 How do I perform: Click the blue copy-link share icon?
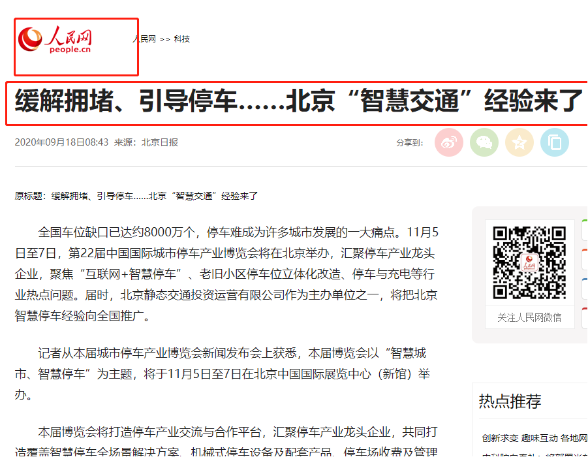click(554, 142)
